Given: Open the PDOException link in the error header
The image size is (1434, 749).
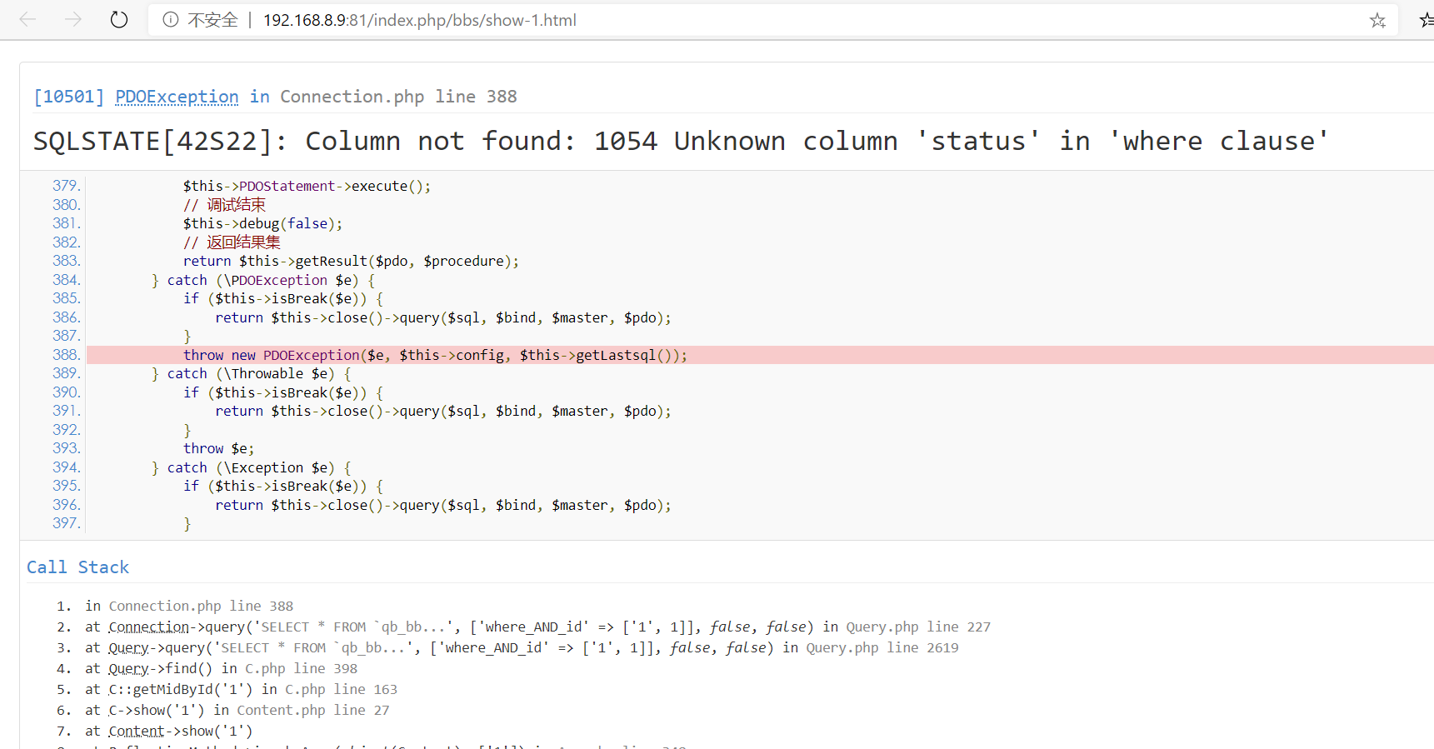Looking at the screenshot, I should coord(177,97).
